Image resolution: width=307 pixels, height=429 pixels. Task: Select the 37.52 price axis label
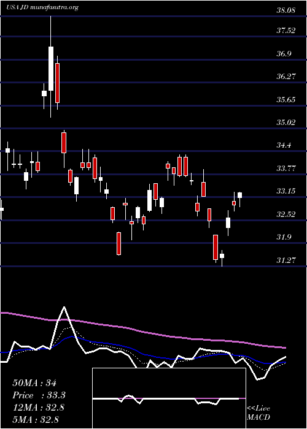(x=286, y=31)
